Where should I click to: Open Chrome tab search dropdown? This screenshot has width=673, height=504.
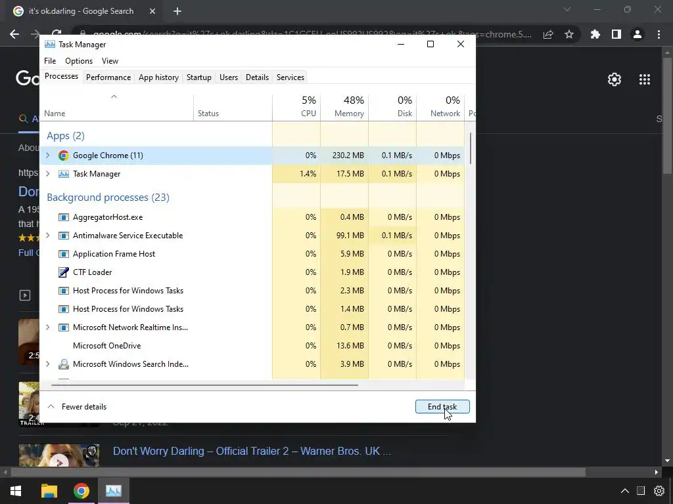(x=567, y=9)
